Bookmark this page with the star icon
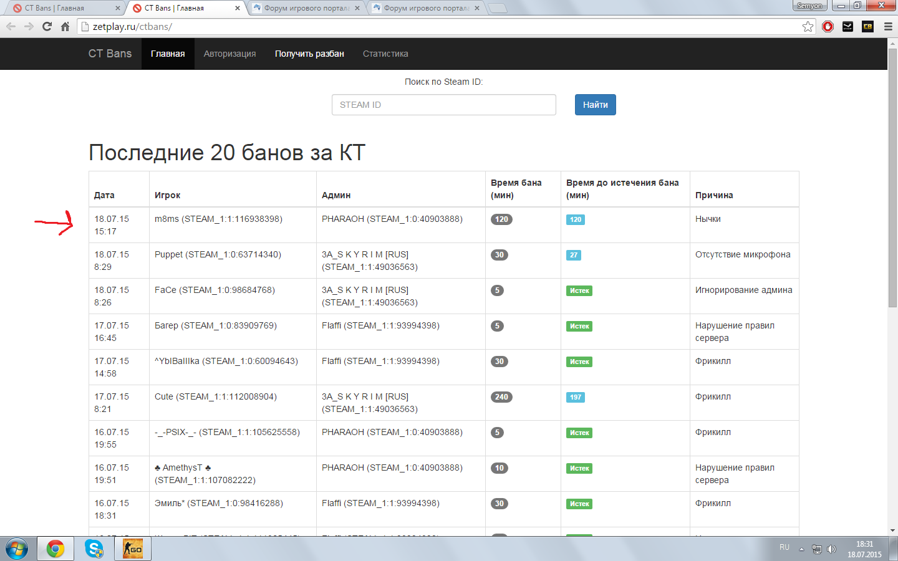The width and height of the screenshot is (898, 561). click(x=808, y=26)
